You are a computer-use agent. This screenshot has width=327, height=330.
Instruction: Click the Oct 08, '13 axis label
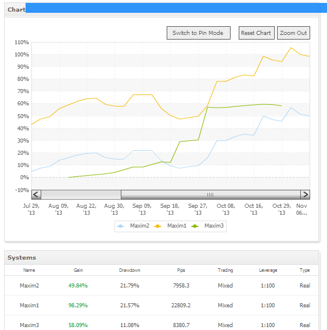226,209
